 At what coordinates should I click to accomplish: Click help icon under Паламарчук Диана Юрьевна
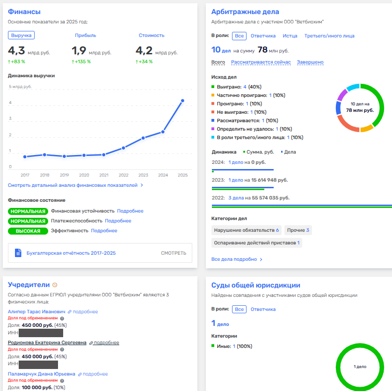point(62,381)
